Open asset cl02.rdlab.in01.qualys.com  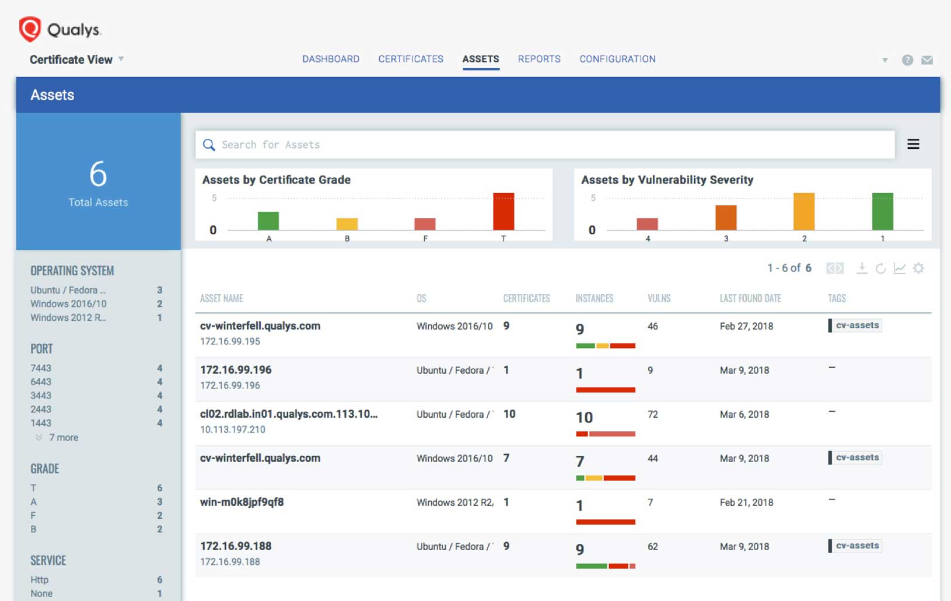pos(288,414)
